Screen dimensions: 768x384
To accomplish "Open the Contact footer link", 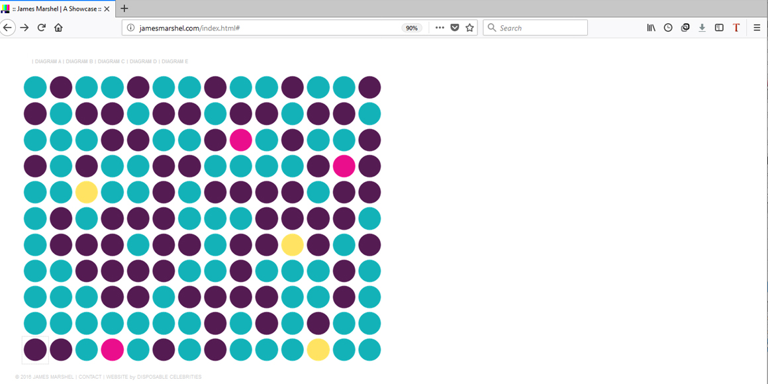I will click(x=90, y=377).
